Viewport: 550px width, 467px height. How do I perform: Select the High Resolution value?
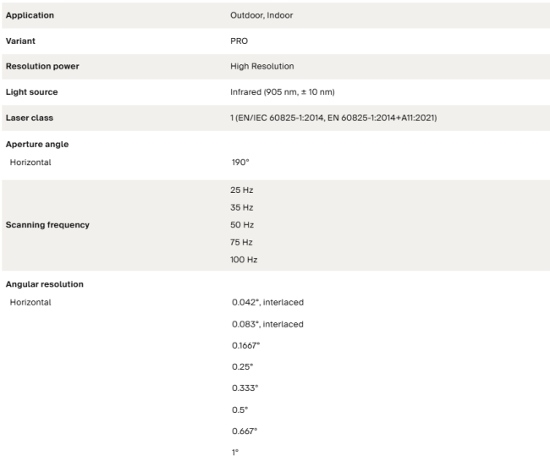(262, 66)
